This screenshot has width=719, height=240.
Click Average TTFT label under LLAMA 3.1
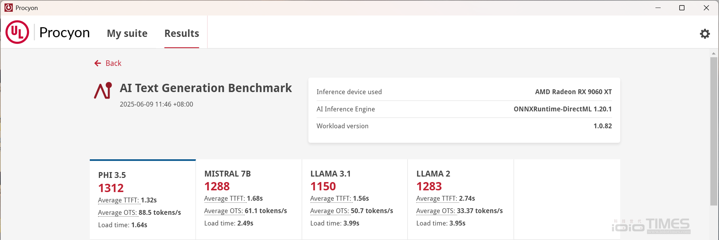point(330,198)
